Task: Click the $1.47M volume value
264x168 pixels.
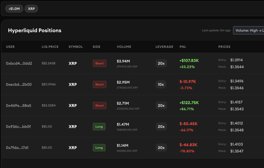Action: point(123,125)
